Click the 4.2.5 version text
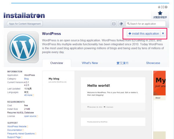Image resolution: width=174 pixels, height=139 pixels. pyautogui.click(x=27, y=85)
